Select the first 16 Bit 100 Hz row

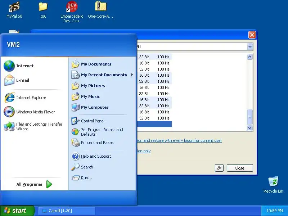pyautogui.click(x=154, y=63)
